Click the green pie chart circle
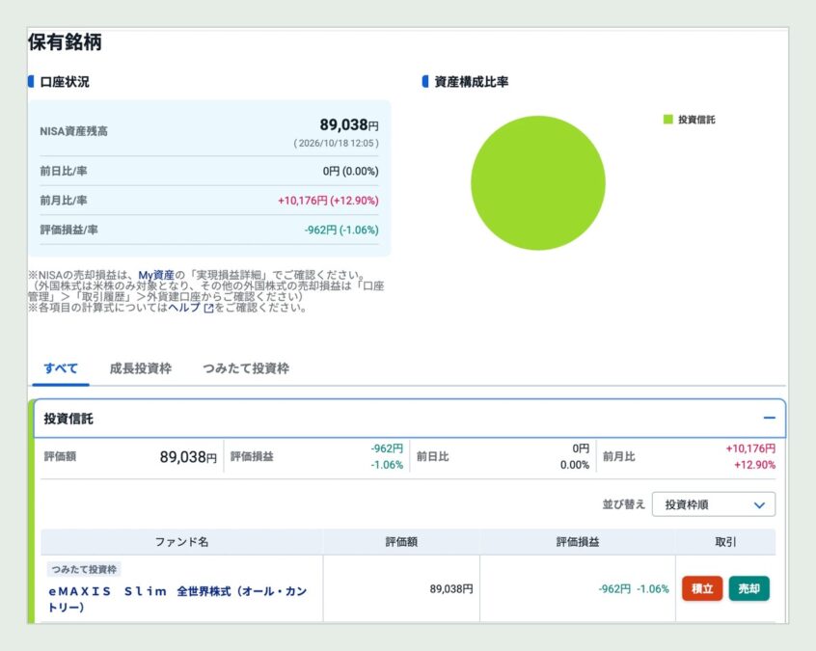Screen dimensions: 816x651 [538, 182]
